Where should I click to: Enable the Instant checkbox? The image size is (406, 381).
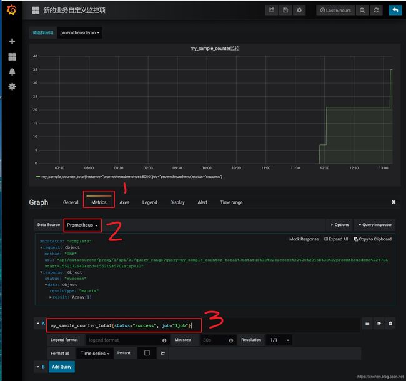coord(147,353)
